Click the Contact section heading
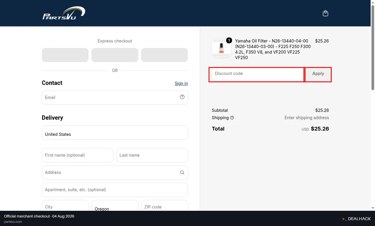This screenshot has width=375, height=226. [52, 83]
